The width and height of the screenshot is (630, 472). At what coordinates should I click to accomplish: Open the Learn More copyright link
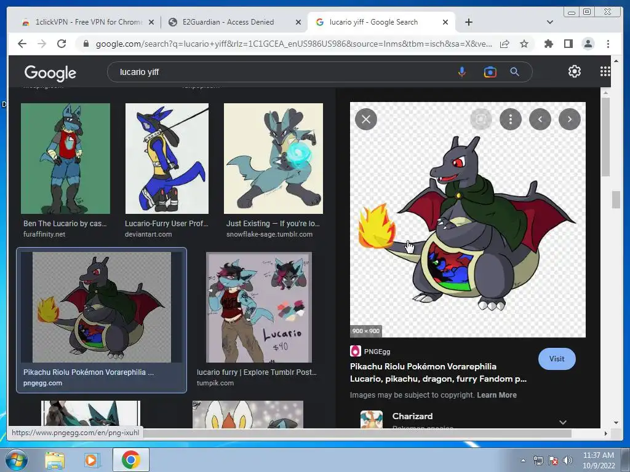(496, 395)
